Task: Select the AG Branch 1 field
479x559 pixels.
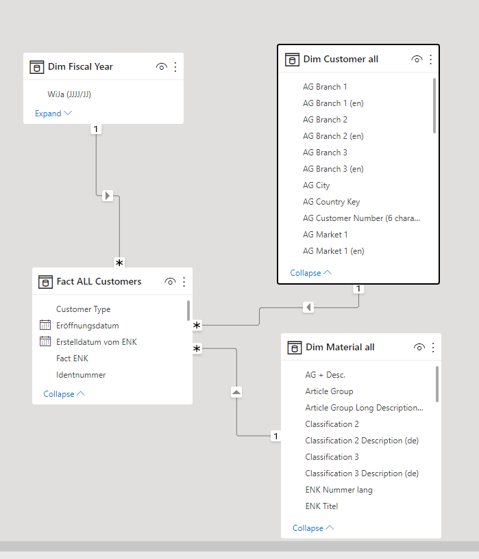Action: (325, 87)
